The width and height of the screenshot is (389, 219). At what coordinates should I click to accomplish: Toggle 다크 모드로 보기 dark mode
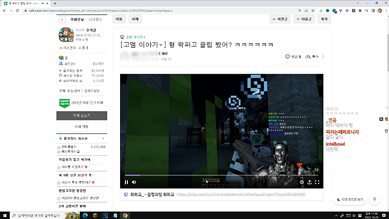click(x=350, y=200)
